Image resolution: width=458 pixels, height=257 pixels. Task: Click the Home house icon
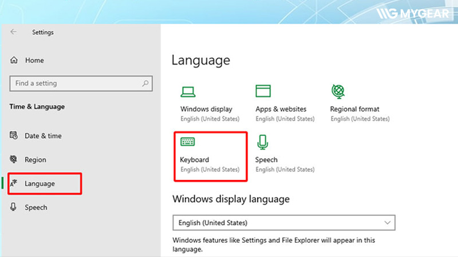tap(14, 61)
